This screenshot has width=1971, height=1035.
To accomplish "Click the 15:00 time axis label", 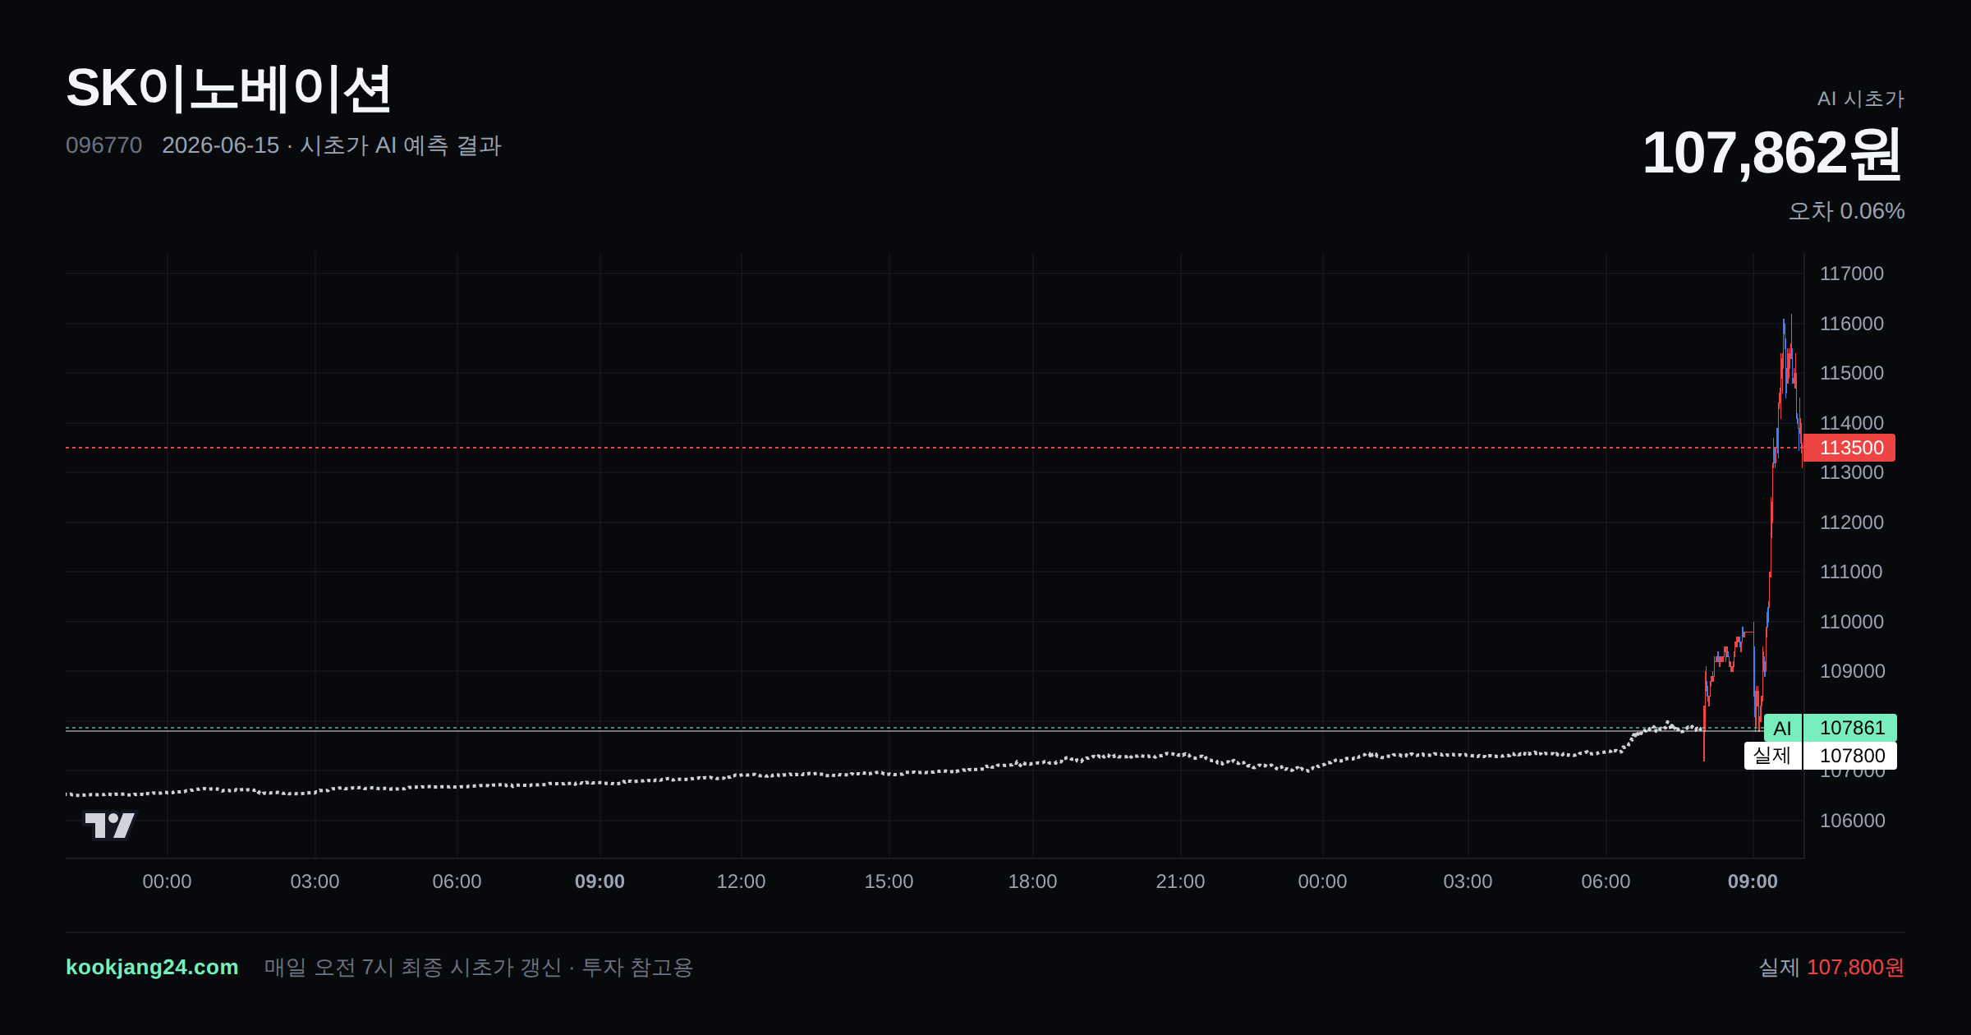I will [x=889, y=881].
